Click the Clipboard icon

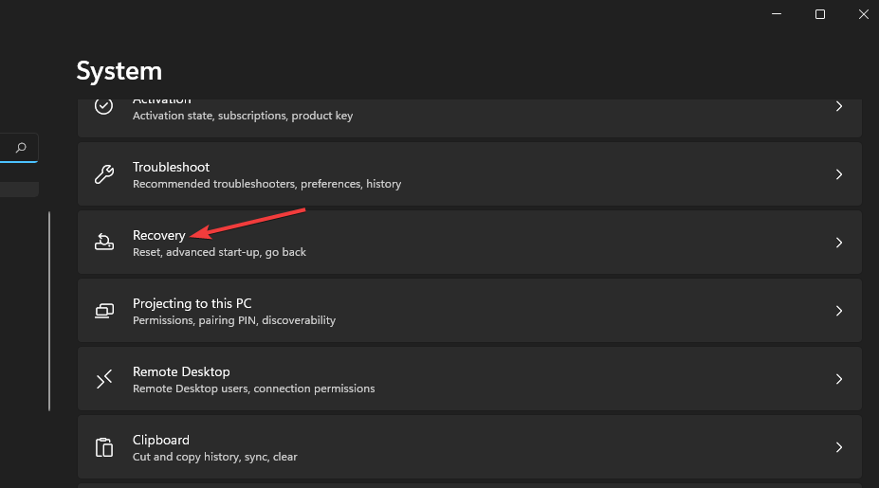coord(103,447)
